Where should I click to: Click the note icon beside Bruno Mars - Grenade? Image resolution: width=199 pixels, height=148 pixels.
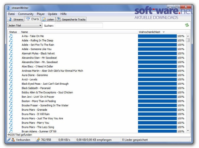pyautogui.click(x=11, y=110)
